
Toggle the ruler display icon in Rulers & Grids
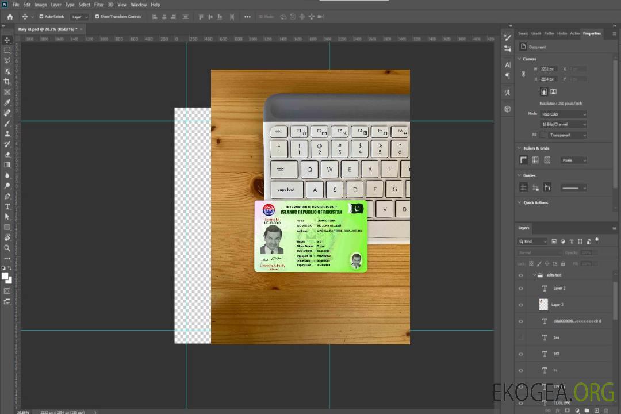click(523, 160)
